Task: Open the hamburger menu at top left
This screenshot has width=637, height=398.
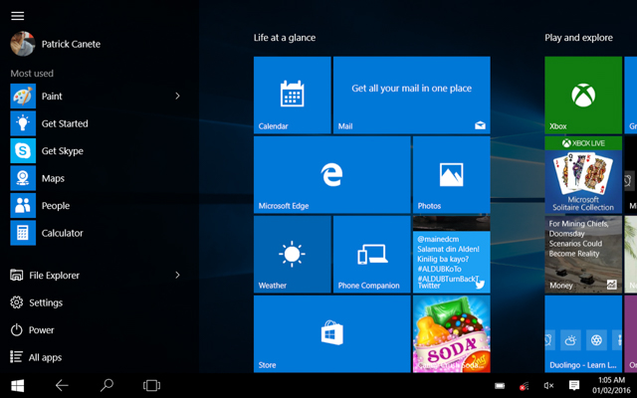Action: [x=18, y=16]
